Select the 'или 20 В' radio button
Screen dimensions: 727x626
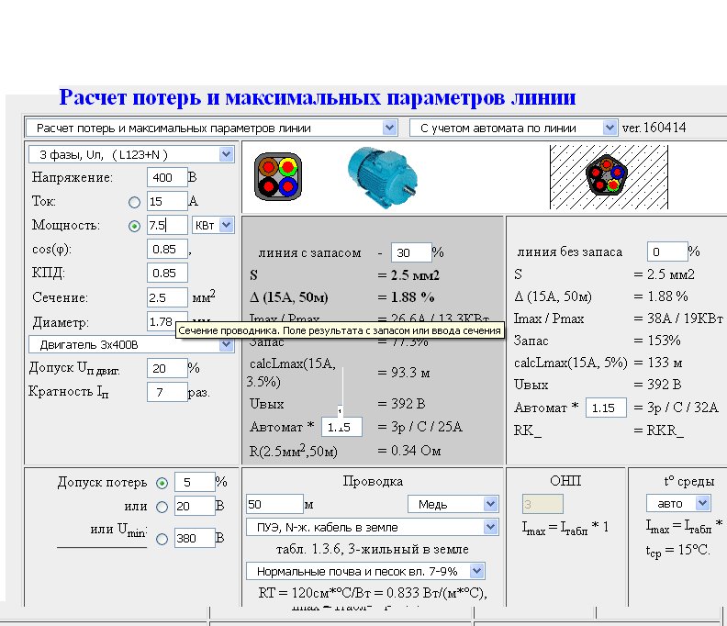click(162, 508)
